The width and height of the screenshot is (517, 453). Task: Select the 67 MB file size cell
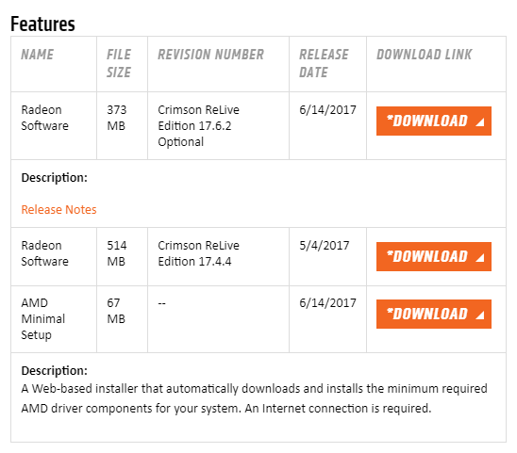point(116,311)
